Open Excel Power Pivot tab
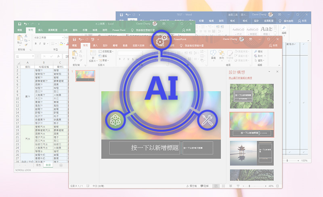This screenshot has height=197, width=323. pyautogui.click(x=119, y=30)
